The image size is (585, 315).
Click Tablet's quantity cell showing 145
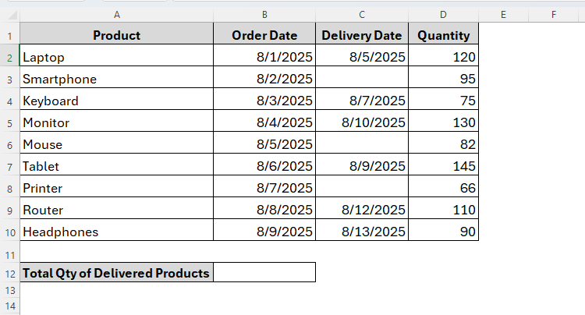[x=443, y=166]
